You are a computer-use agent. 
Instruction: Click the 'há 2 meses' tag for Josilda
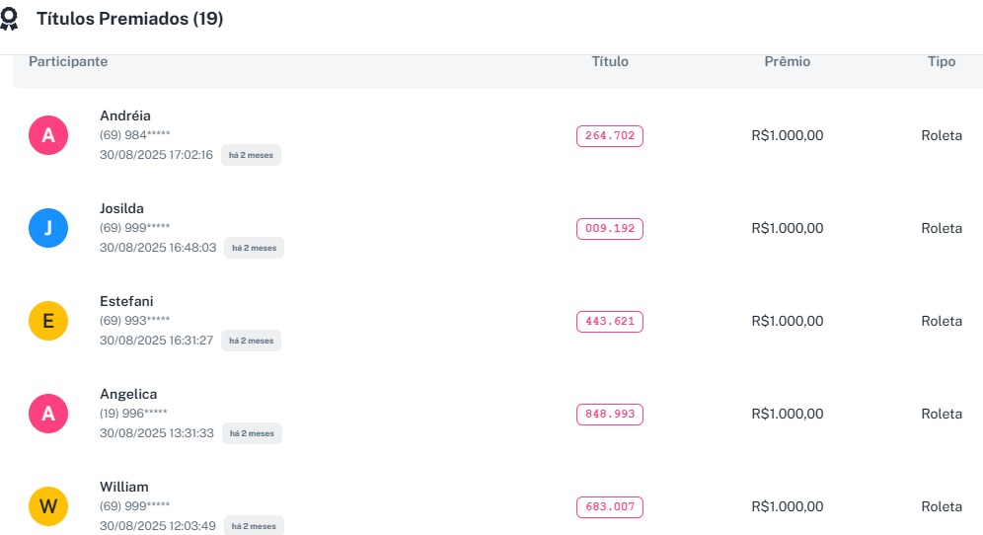coord(254,248)
